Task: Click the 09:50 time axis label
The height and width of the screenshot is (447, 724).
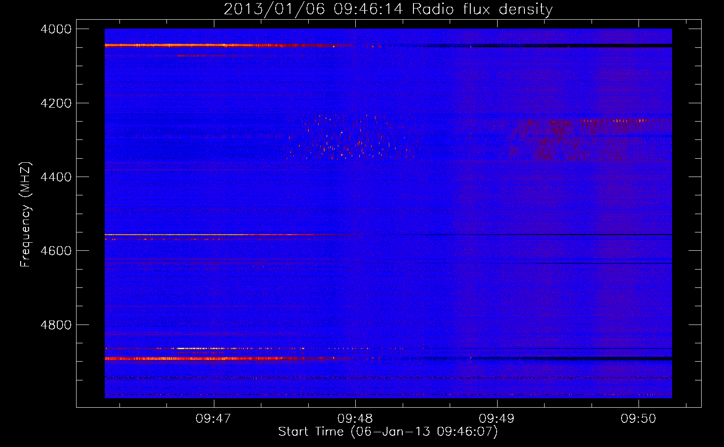Action: [639, 418]
